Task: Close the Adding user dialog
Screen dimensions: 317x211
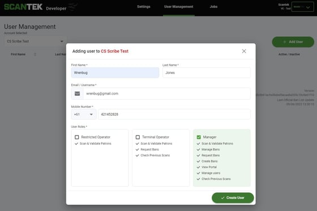Action: (x=244, y=51)
